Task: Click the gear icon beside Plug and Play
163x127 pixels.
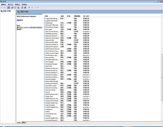Action: 45,58
